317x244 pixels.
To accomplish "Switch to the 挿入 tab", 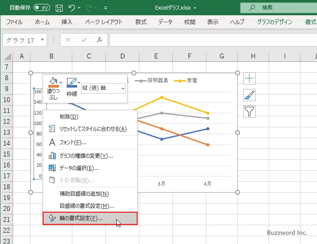I will pyautogui.click(x=67, y=22).
